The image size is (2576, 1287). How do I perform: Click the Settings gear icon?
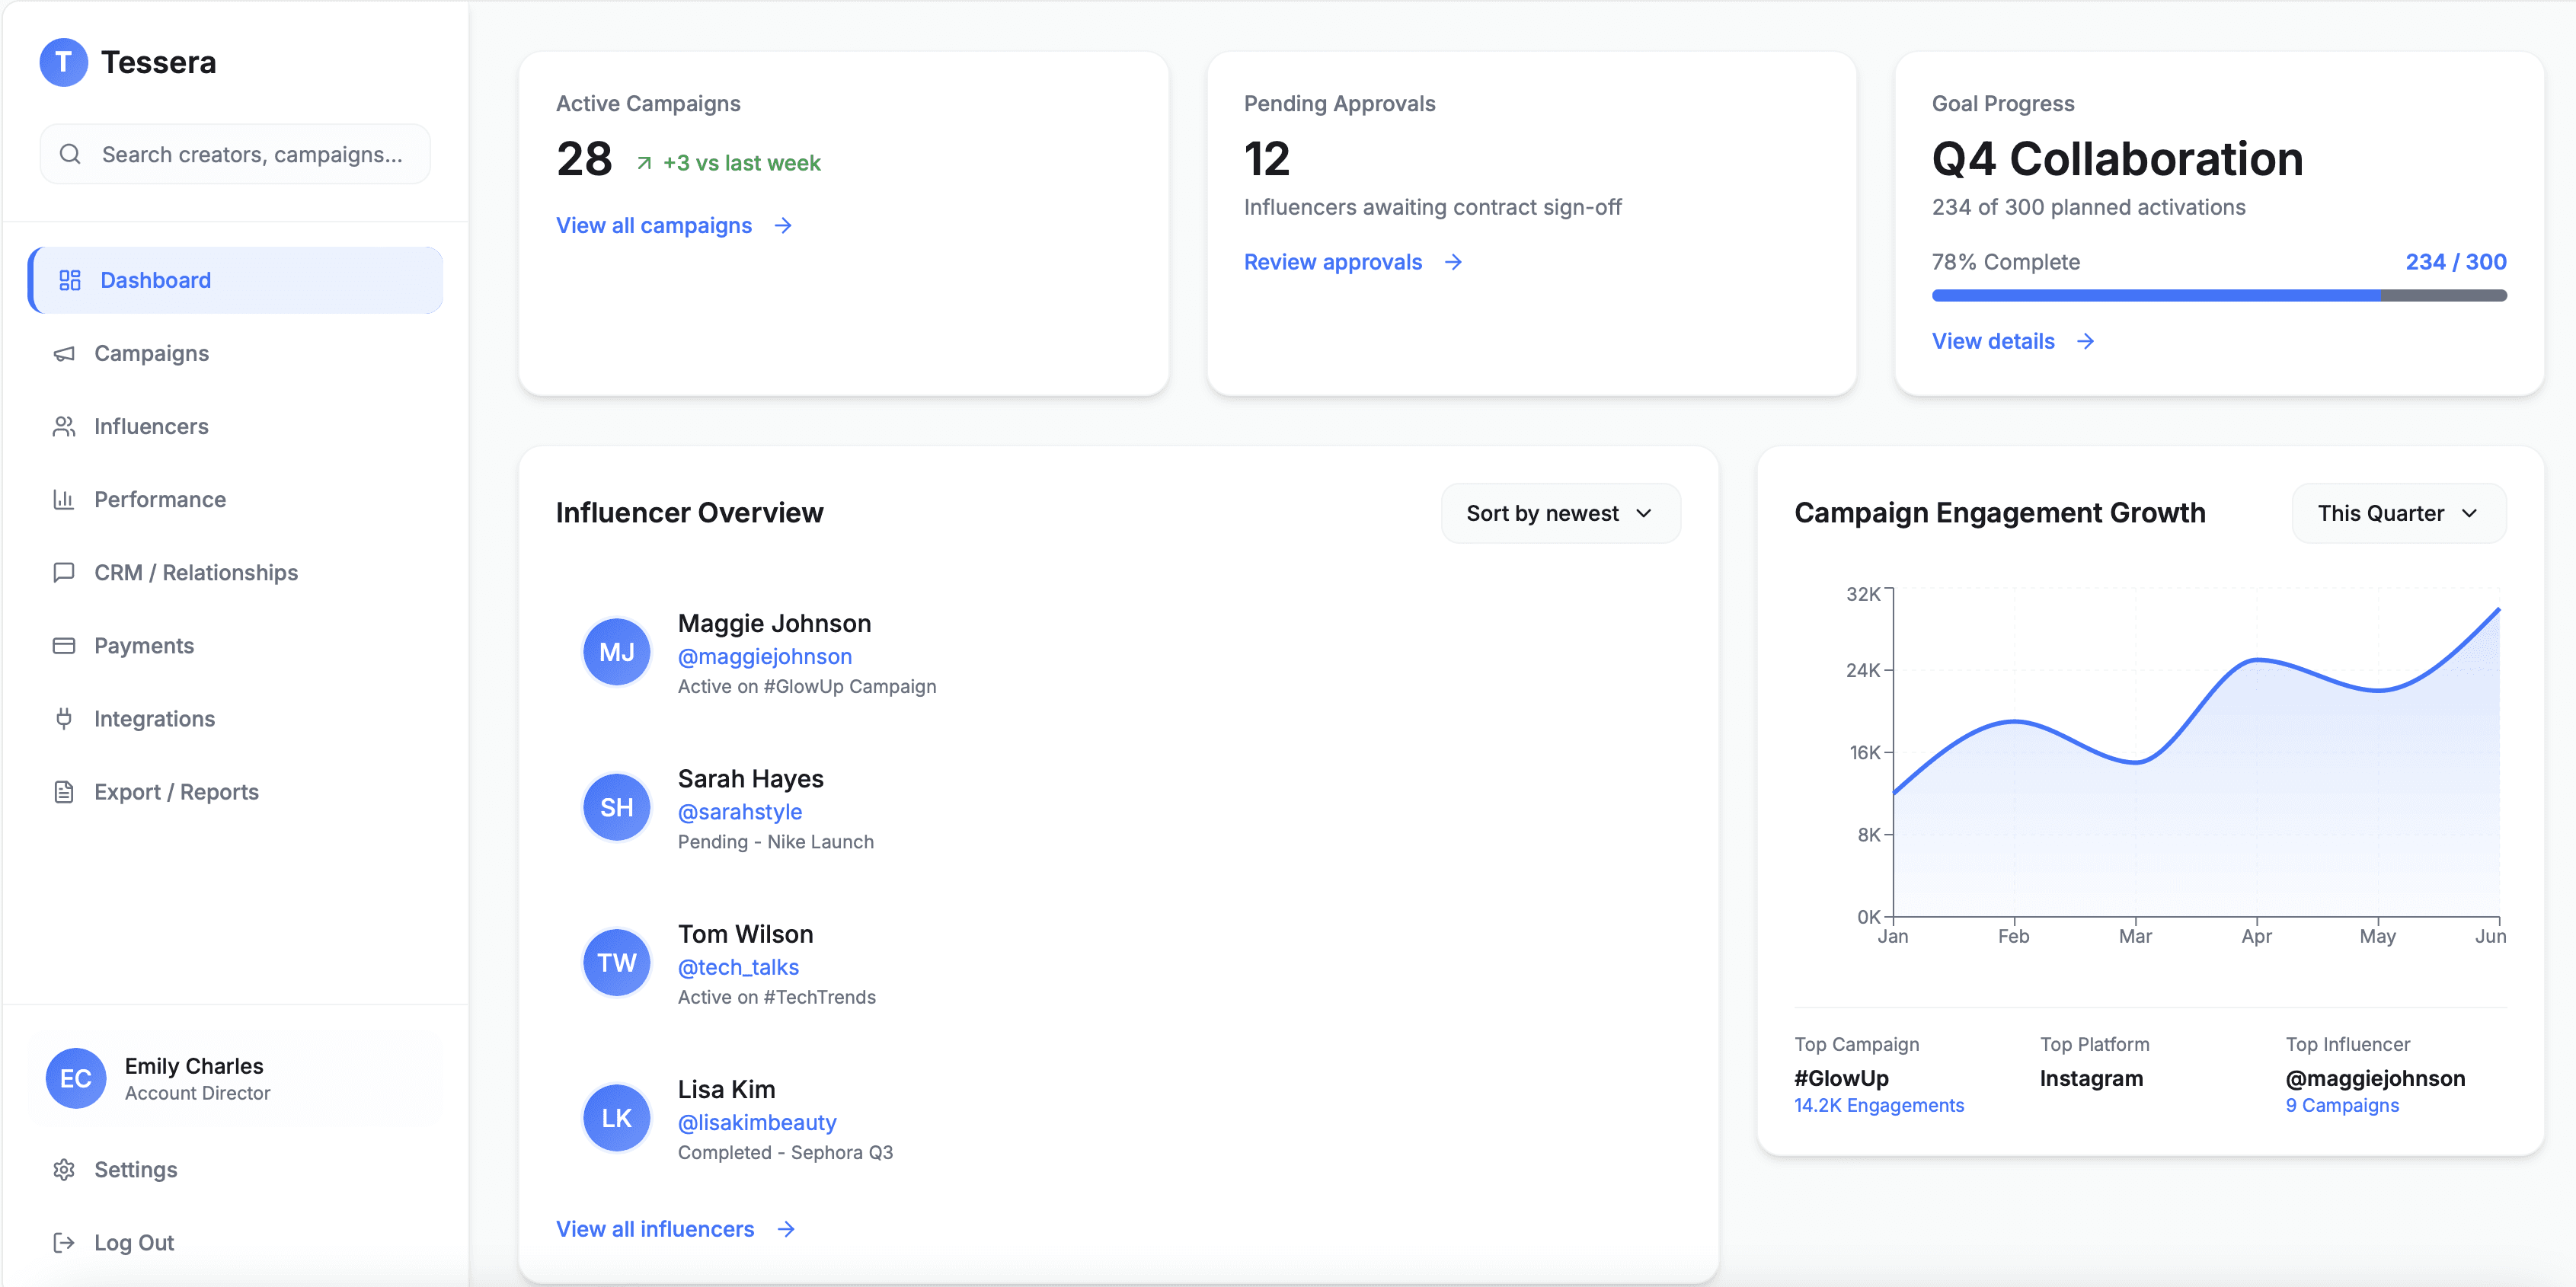pyautogui.click(x=64, y=1169)
